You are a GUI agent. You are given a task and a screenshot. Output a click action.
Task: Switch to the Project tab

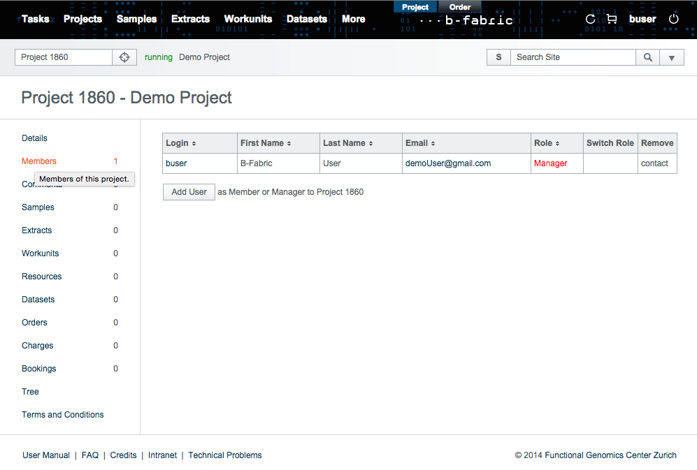tap(415, 7)
